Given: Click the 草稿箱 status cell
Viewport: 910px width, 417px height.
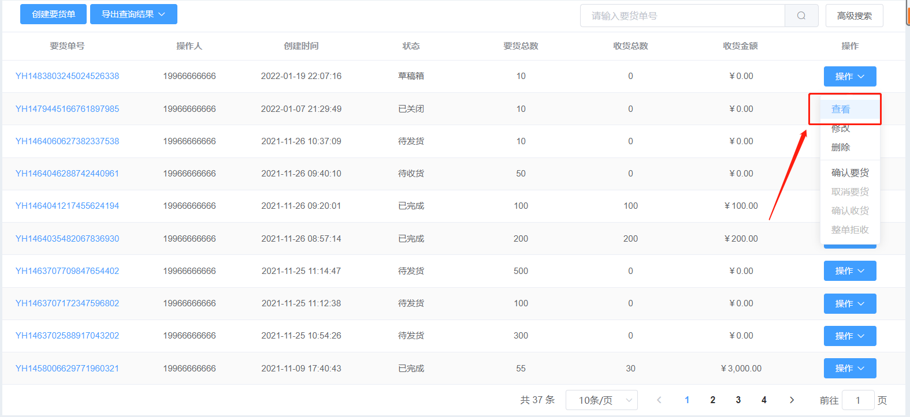Looking at the screenshot, I should (x=411, y=76).
